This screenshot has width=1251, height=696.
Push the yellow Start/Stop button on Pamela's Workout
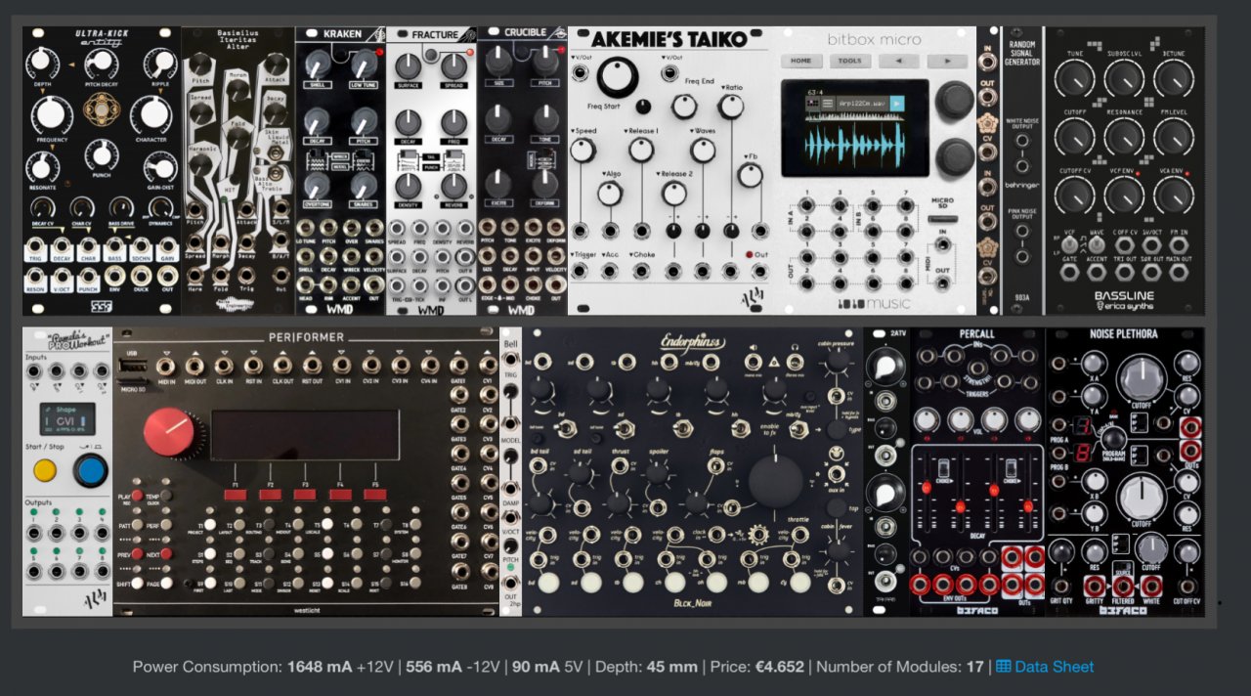pos(44,471)
